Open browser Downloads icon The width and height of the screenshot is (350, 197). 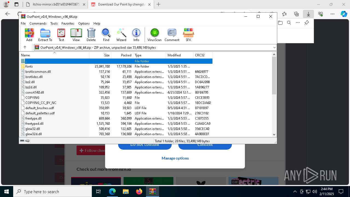308,14
